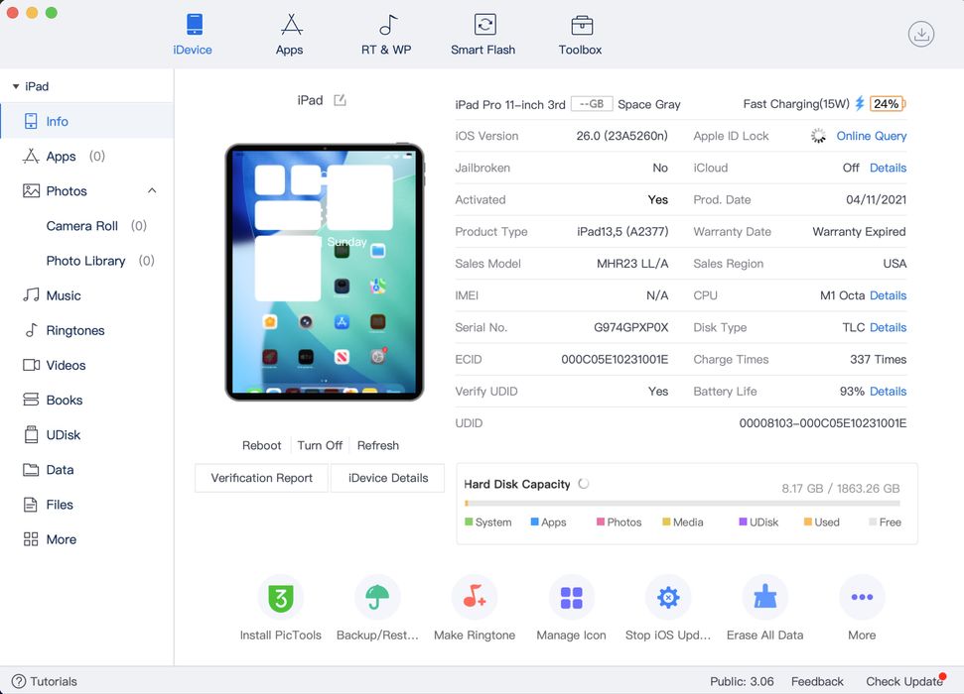Viewport: 964px width, 694px height.
Task: Open Files in the sidebar
Action: 87,505
